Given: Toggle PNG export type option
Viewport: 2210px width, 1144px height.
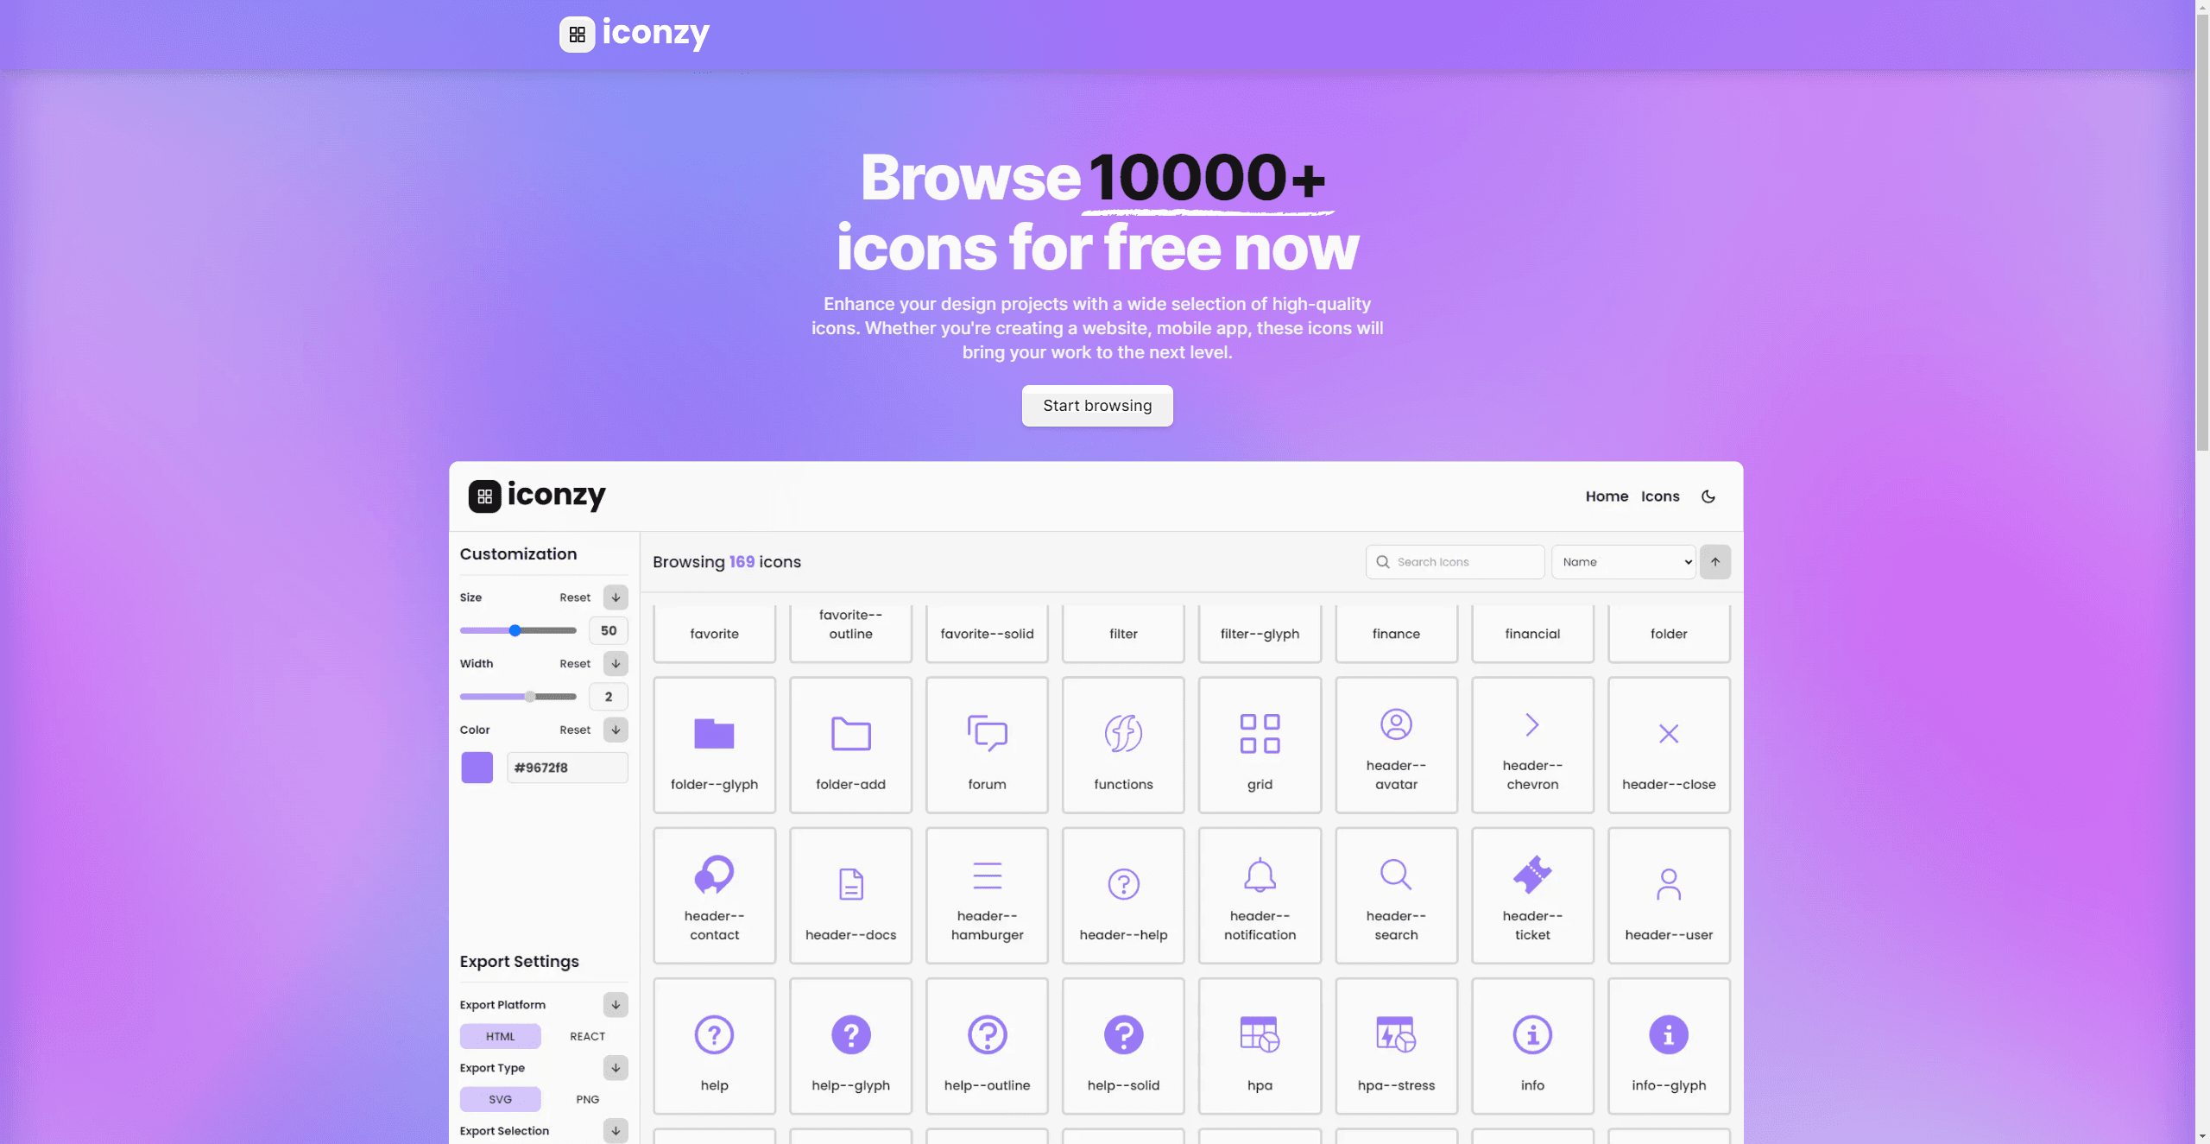Looking at the screenshot, I should [x=586, y=1099].
